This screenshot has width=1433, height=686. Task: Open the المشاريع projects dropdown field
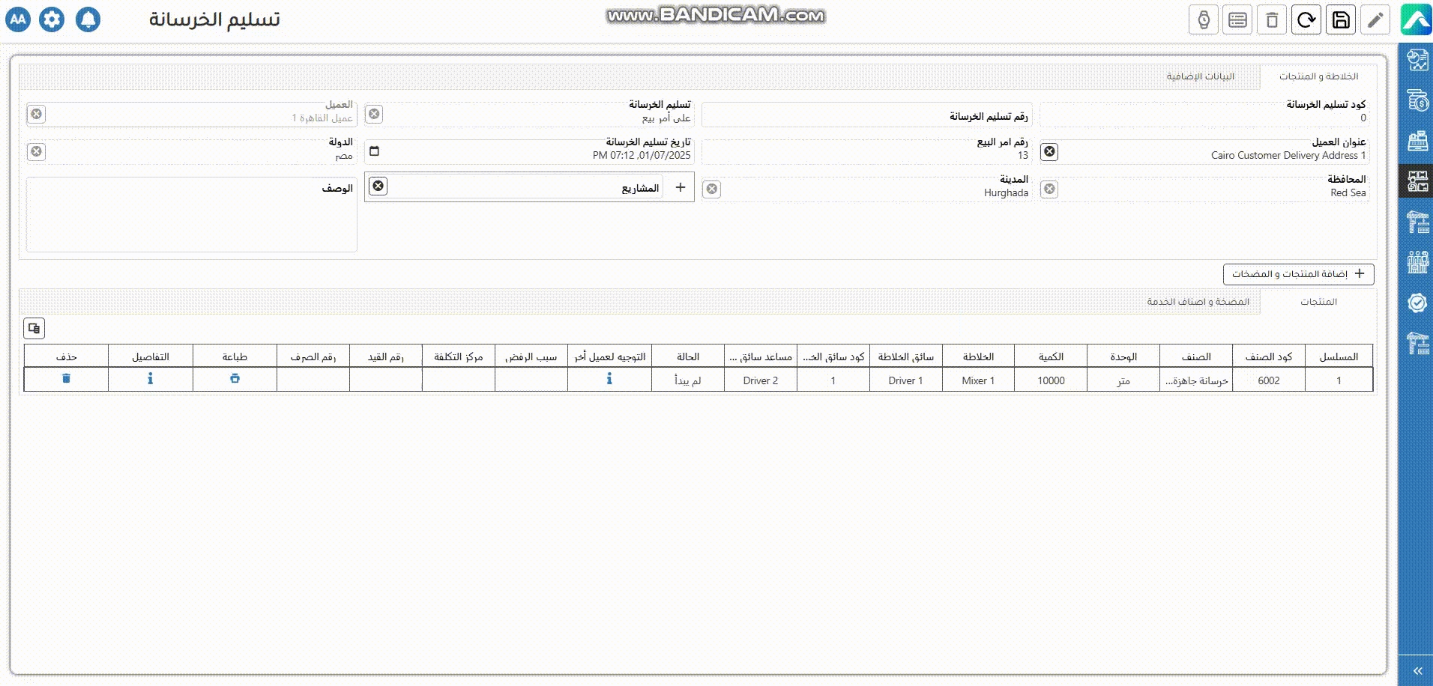coord(525,187)
